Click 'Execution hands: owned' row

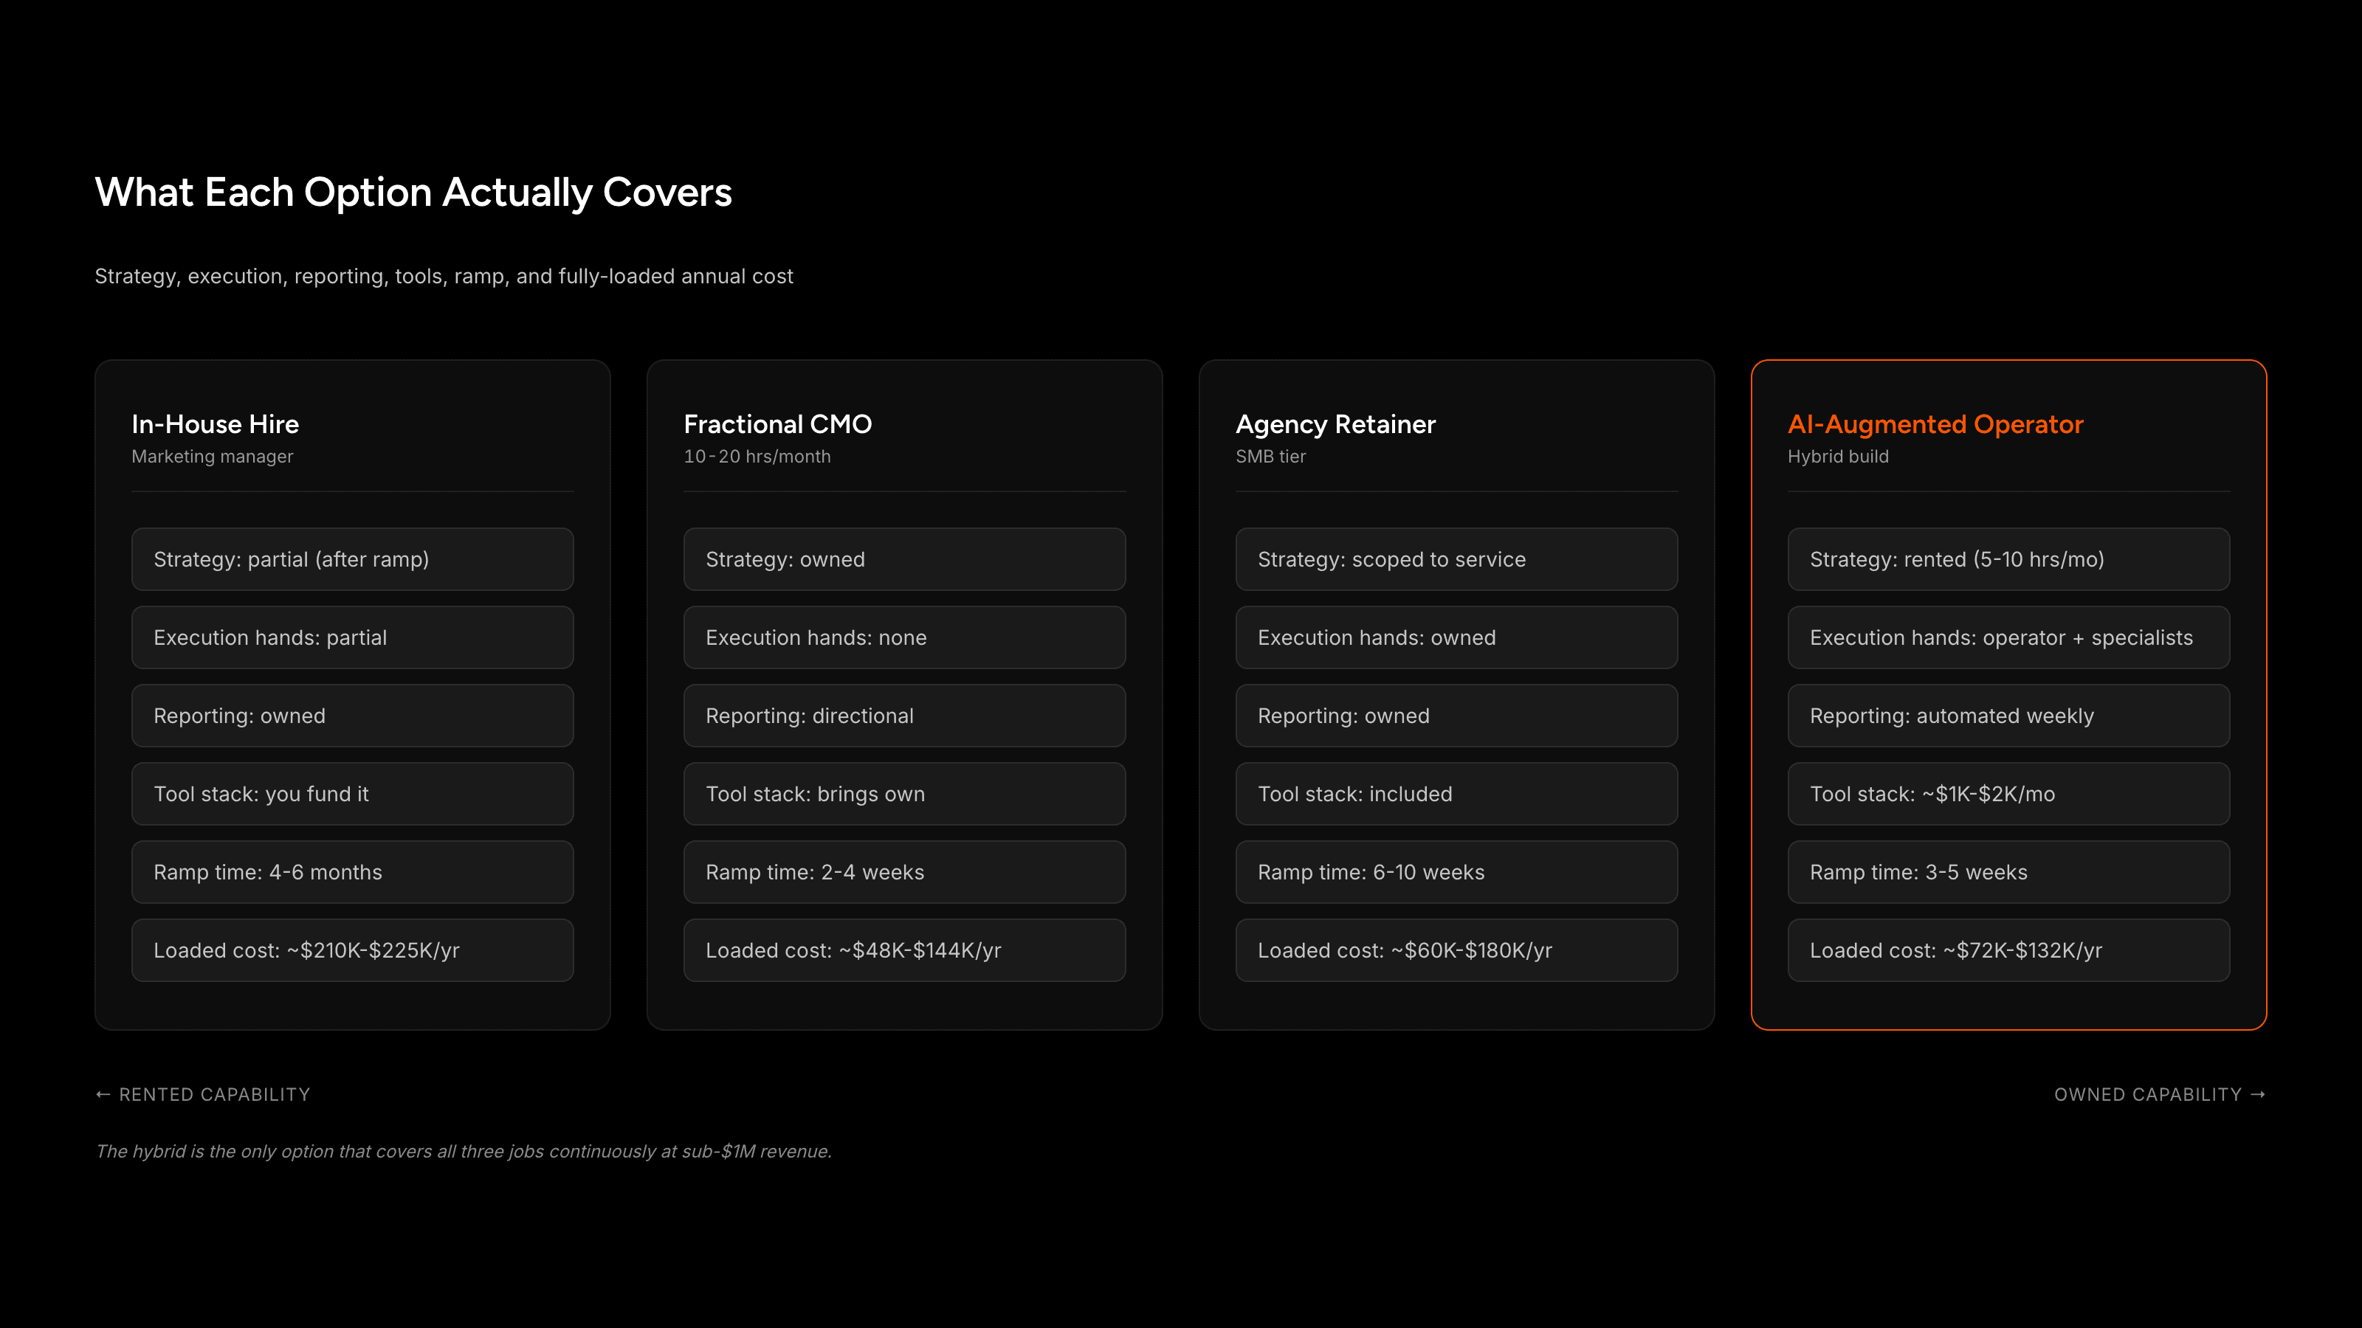click(1457, 637)
